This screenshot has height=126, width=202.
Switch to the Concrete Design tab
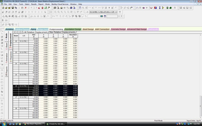coord(118,29)
